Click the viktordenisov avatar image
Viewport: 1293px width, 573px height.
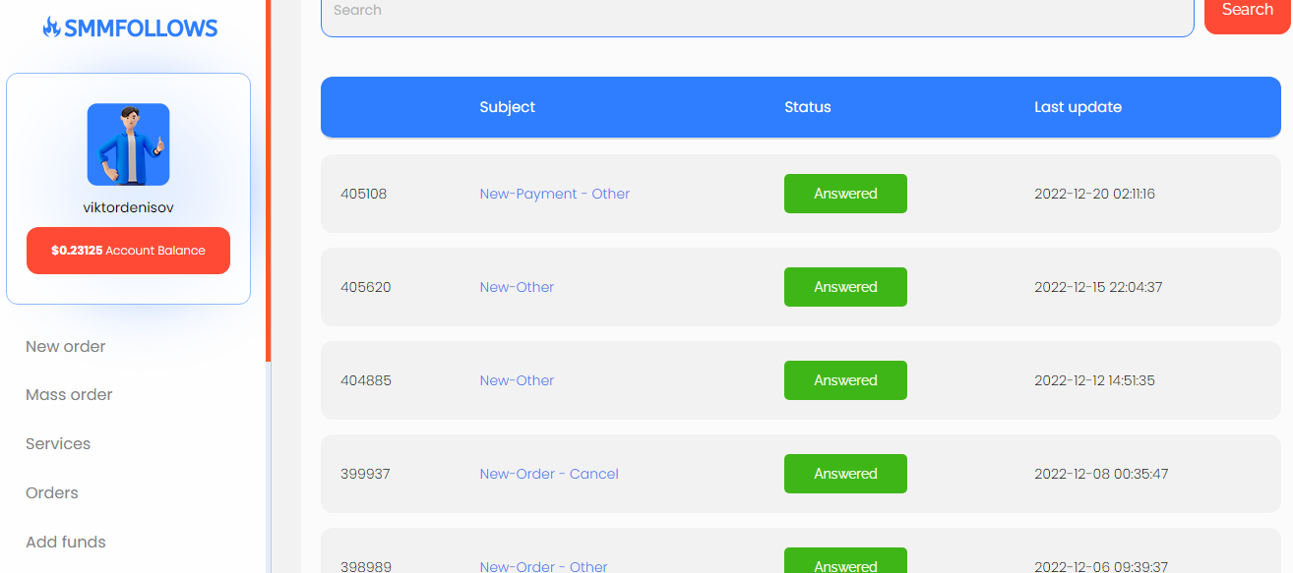click(128, 144)
